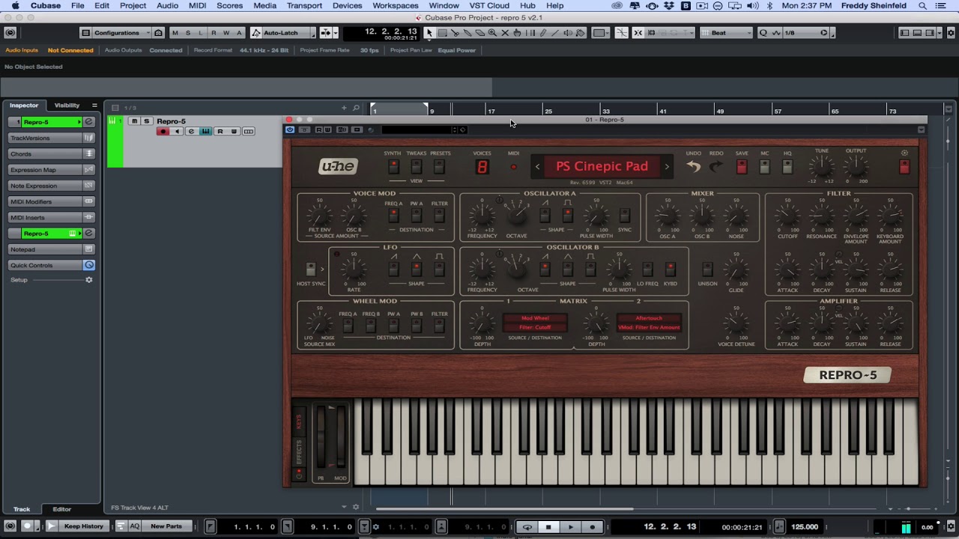Open Repro-5 settings gear icon
Screen dimensions: 959x539
904,153
